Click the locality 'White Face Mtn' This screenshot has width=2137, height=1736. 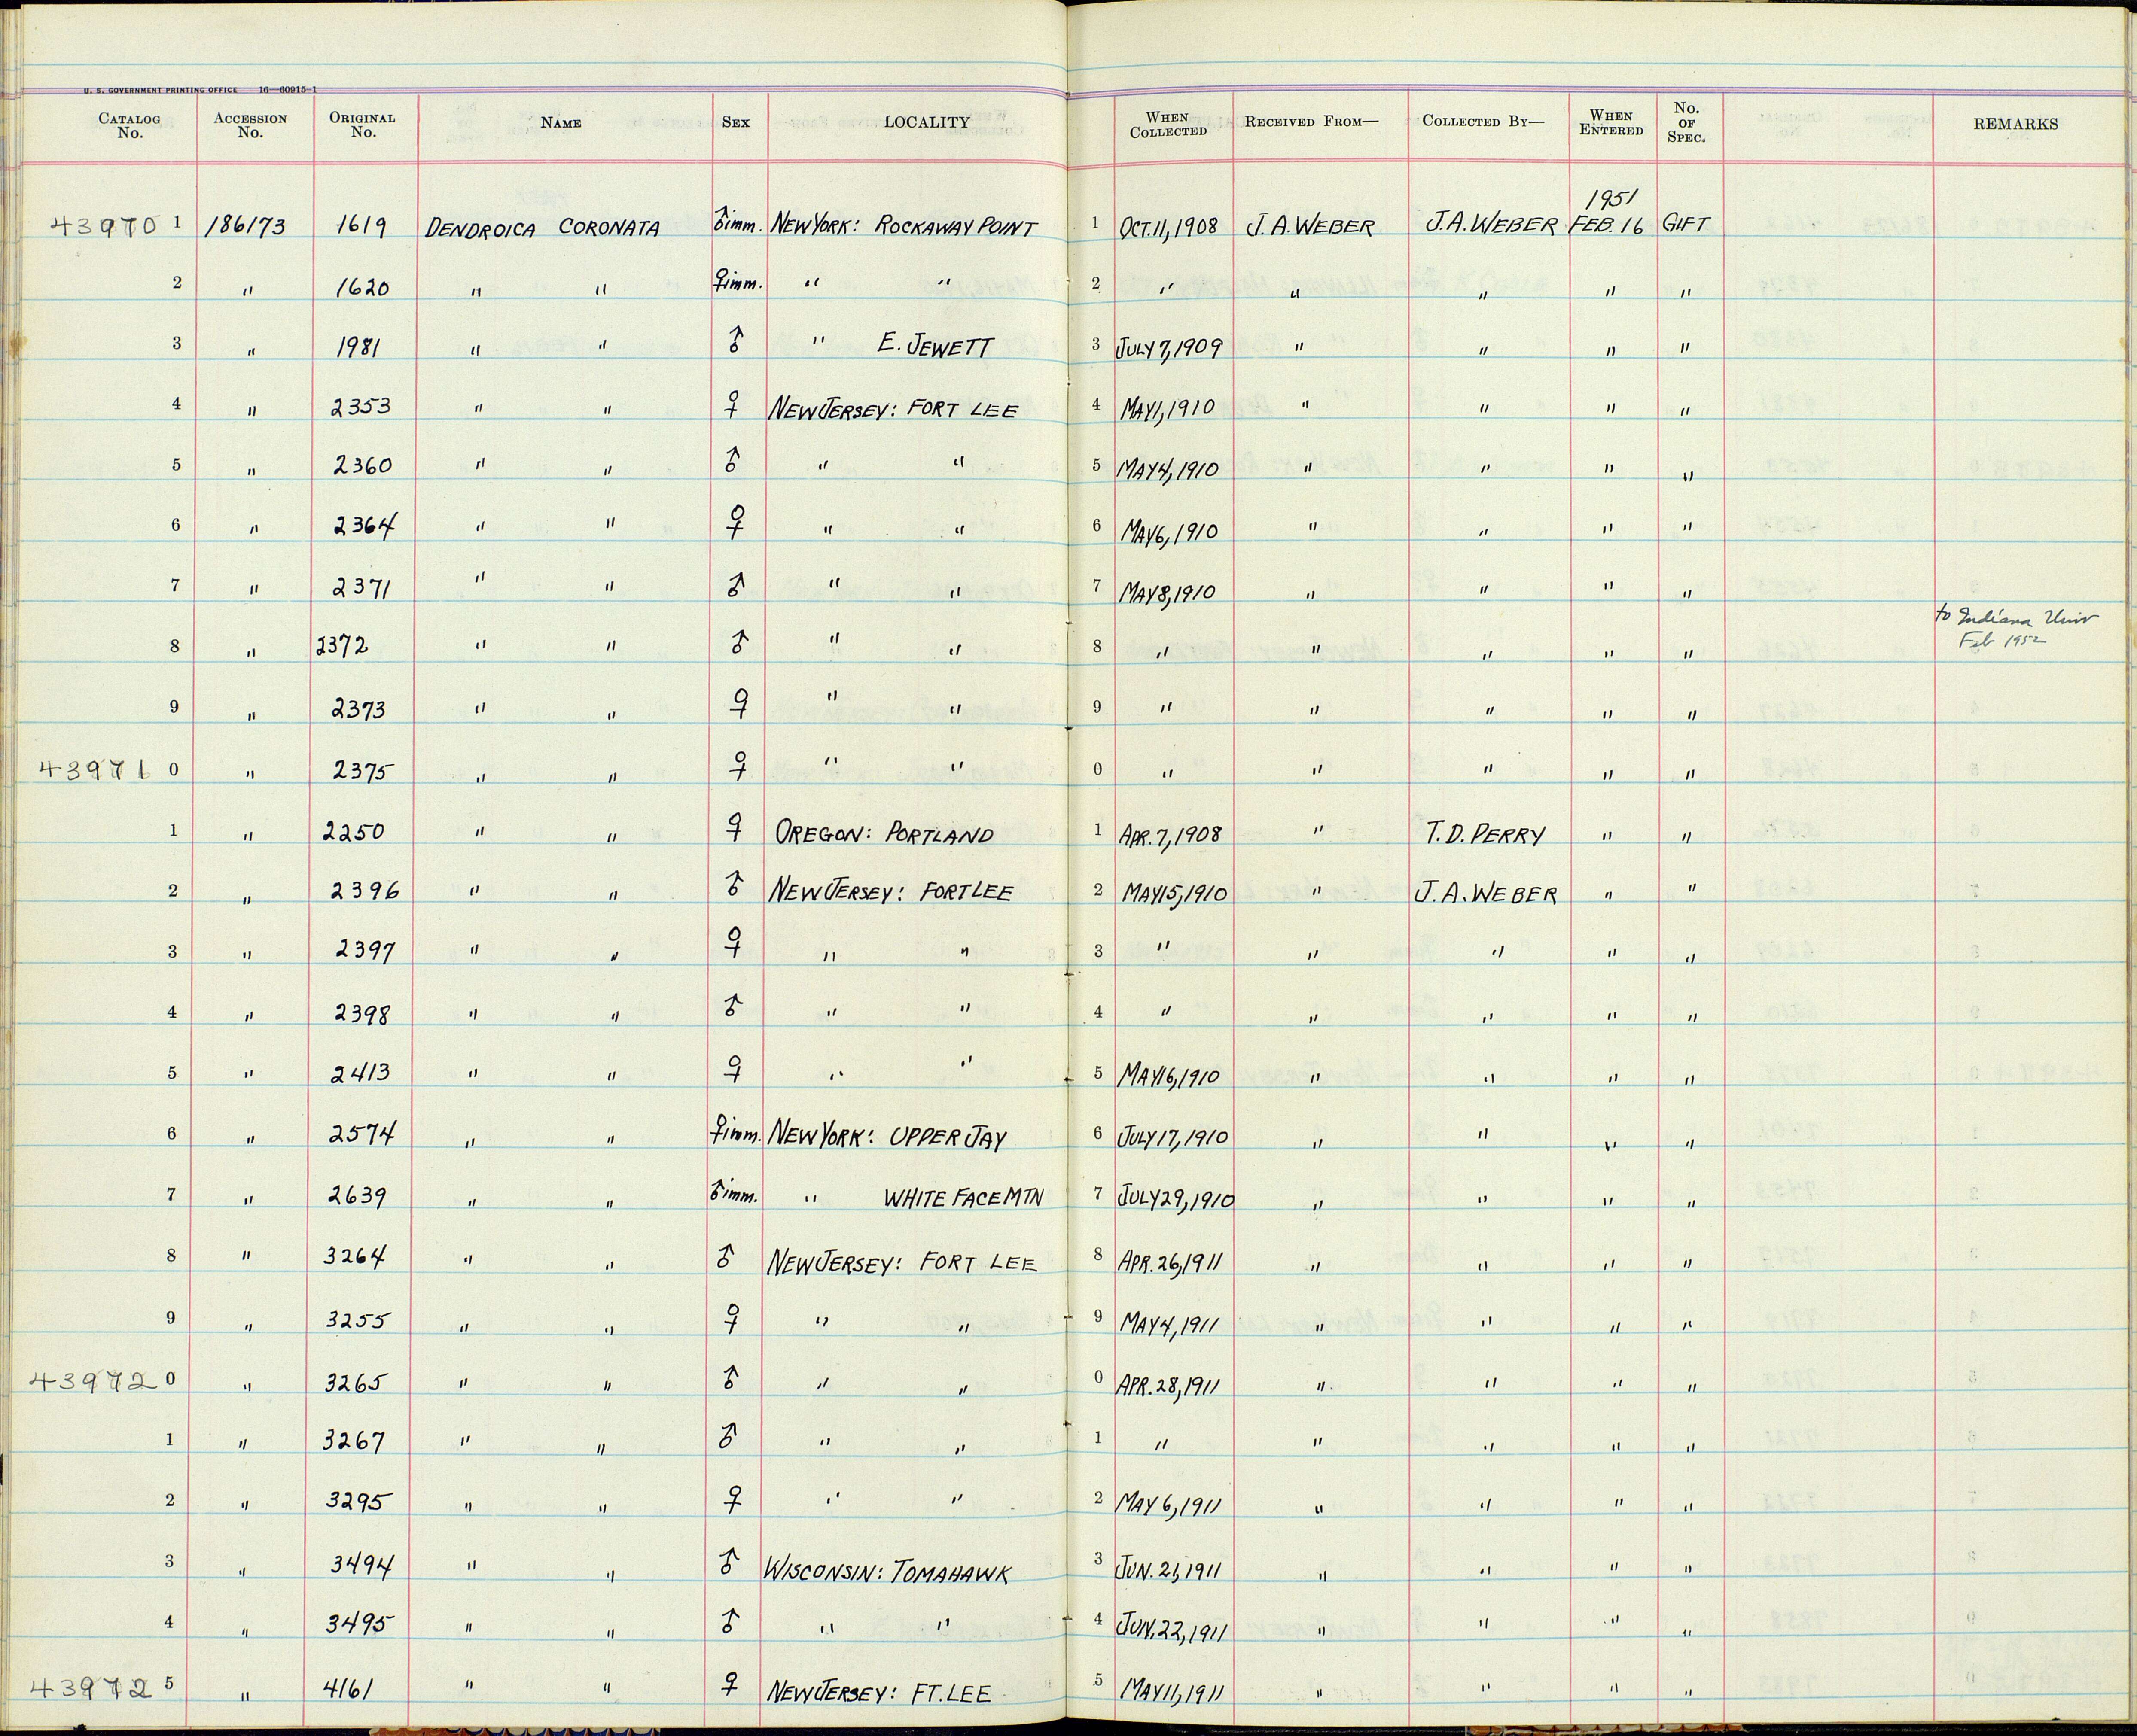coord(963,1197)
